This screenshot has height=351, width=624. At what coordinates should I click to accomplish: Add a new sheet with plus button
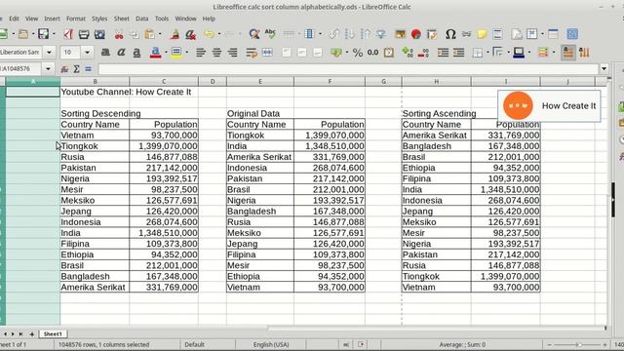(x=32, y=334)
